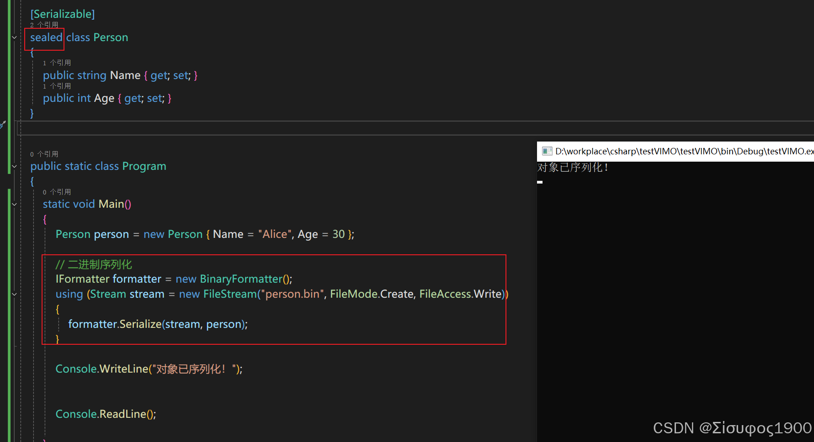Image resolution: width=814 pixels, height=442 pixels.
Task: Collapse the static void Main method
Action: pyautogui.click(x=14, y=204)
